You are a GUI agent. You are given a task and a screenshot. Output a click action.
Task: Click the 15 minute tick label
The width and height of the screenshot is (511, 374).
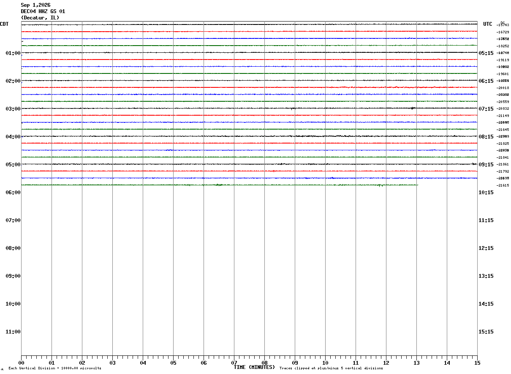click(477, 363)
